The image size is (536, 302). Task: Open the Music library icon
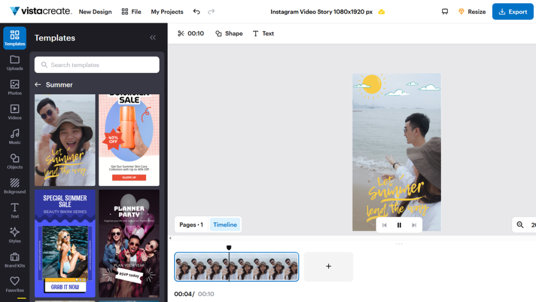[15, 136]
